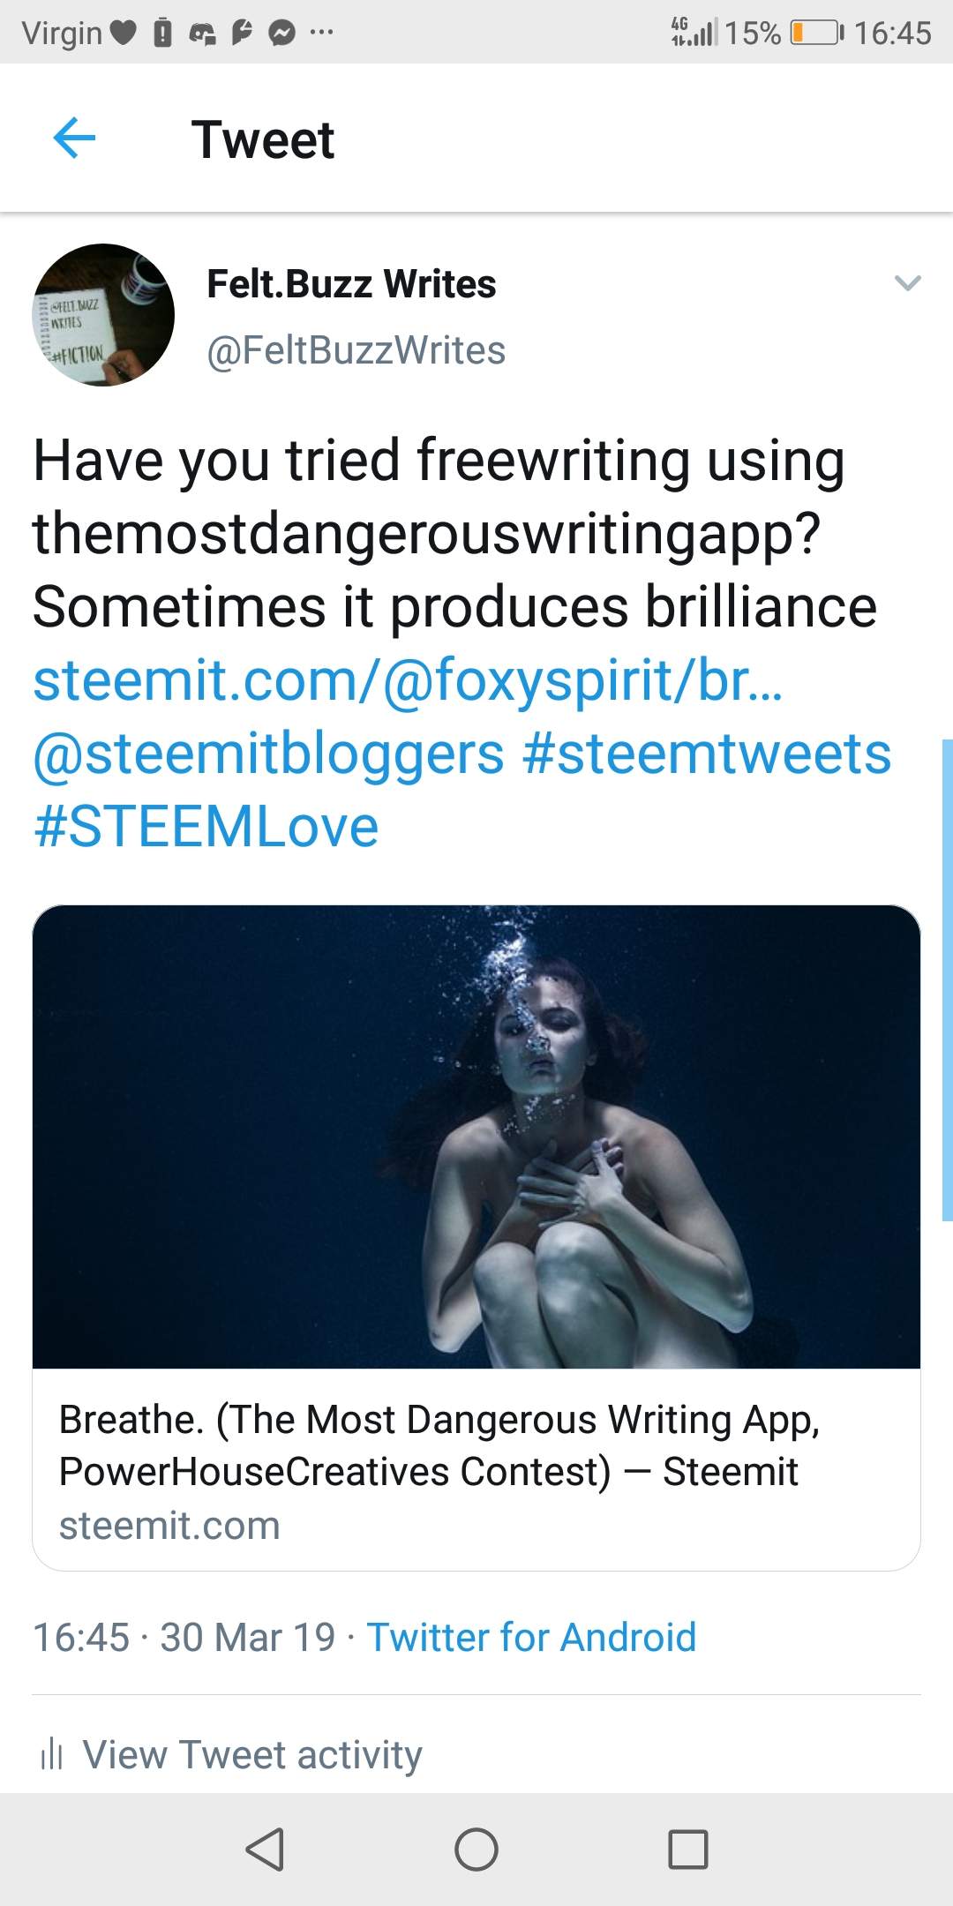Open the #steemtweets hashtag
The height and width of the screenshot is (1906, 953).
click(707, 754)
